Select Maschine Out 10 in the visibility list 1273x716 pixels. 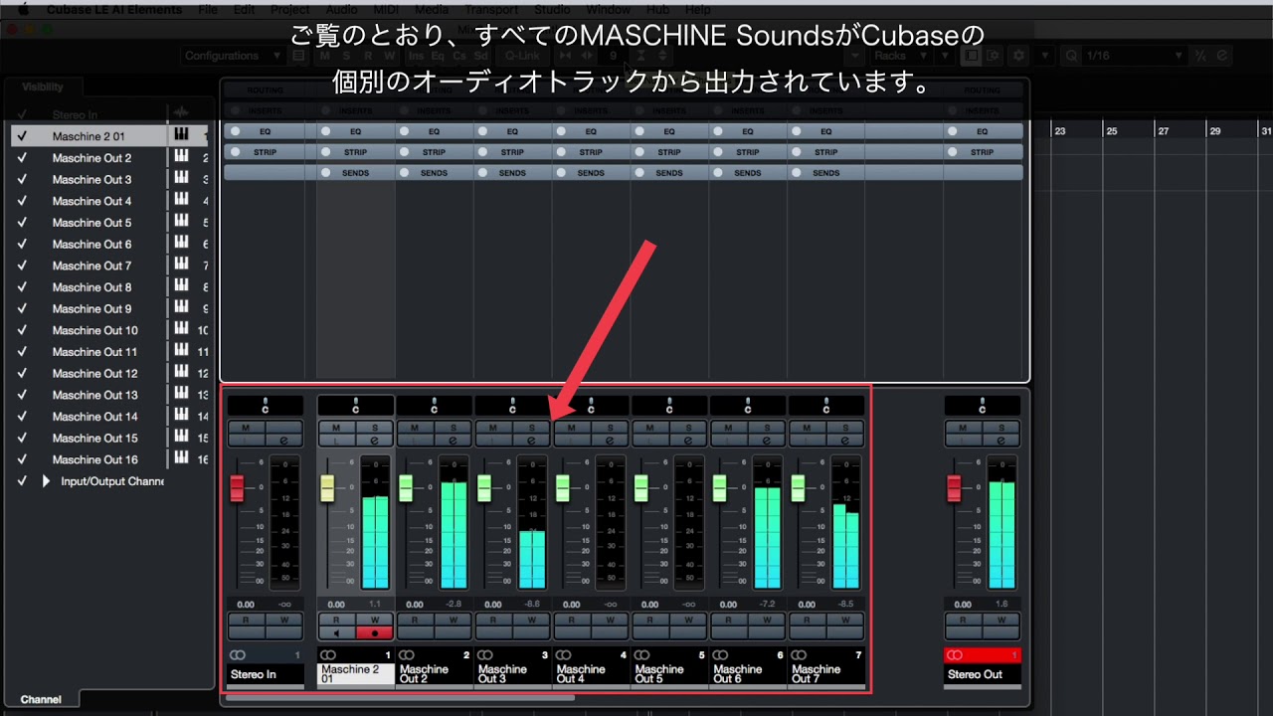tap(95, 330)
